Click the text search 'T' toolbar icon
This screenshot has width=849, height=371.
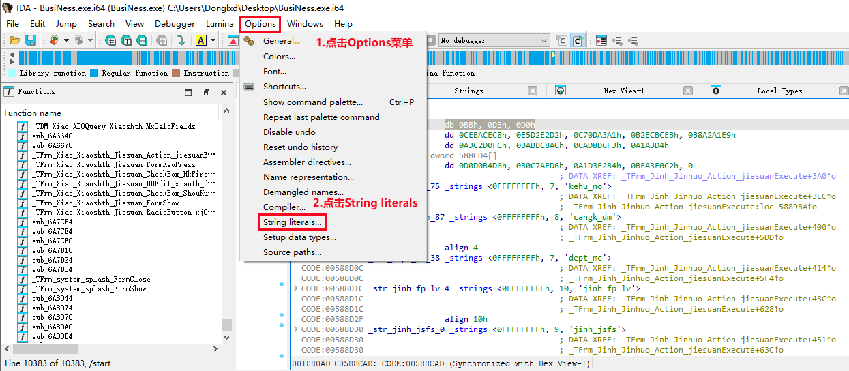(x=126, y=41)
